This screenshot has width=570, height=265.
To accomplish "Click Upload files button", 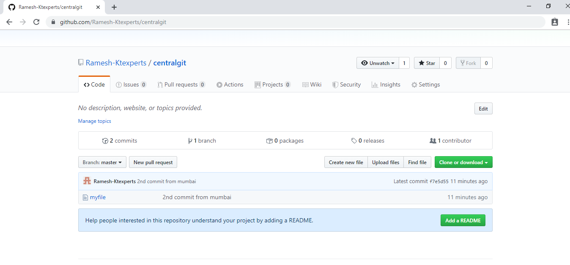I will (x=386, y=162).
